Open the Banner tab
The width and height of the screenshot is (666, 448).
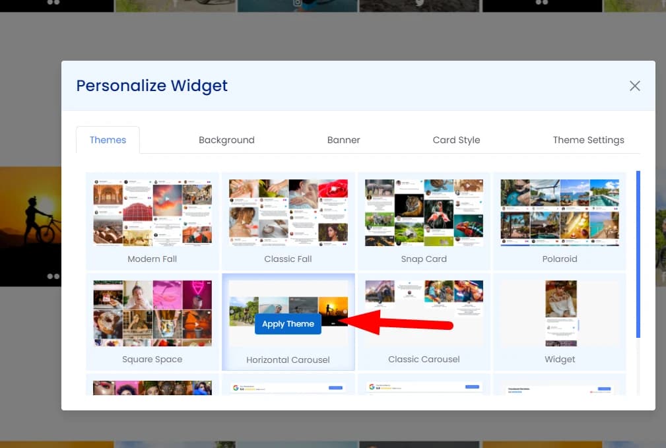point(344,140)
